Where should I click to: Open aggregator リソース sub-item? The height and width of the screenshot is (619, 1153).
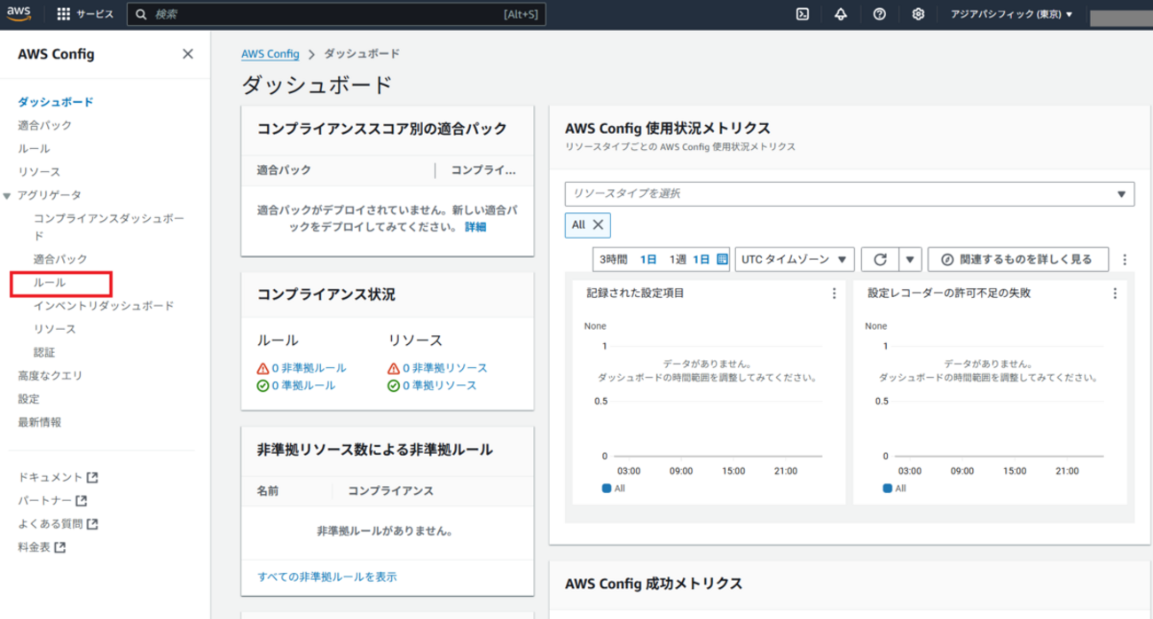click(x=55, y=329)
